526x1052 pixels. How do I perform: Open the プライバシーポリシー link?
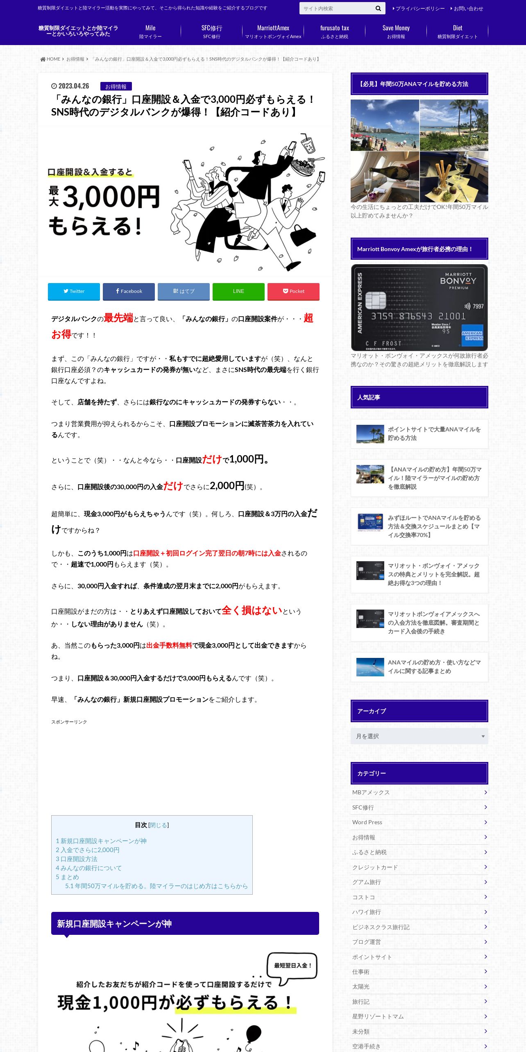[418, 9]
